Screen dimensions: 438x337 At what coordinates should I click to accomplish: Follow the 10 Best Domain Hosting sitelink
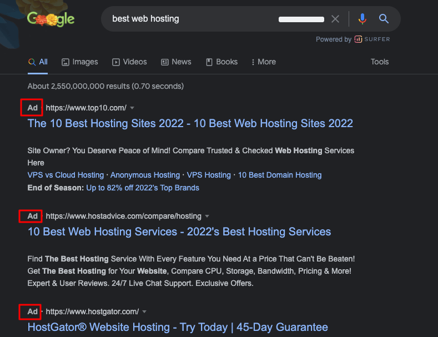coord(280,175)
